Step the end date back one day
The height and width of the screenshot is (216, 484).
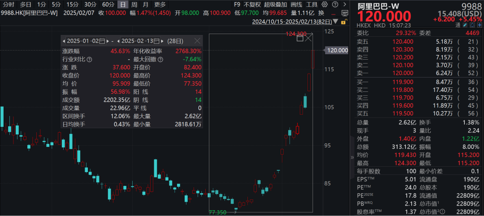click(x=118, y=41)
